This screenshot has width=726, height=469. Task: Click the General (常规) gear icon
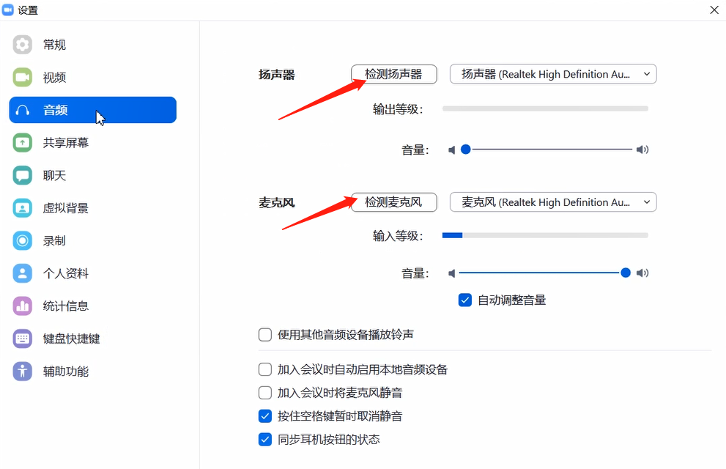(x=23, y=45)
